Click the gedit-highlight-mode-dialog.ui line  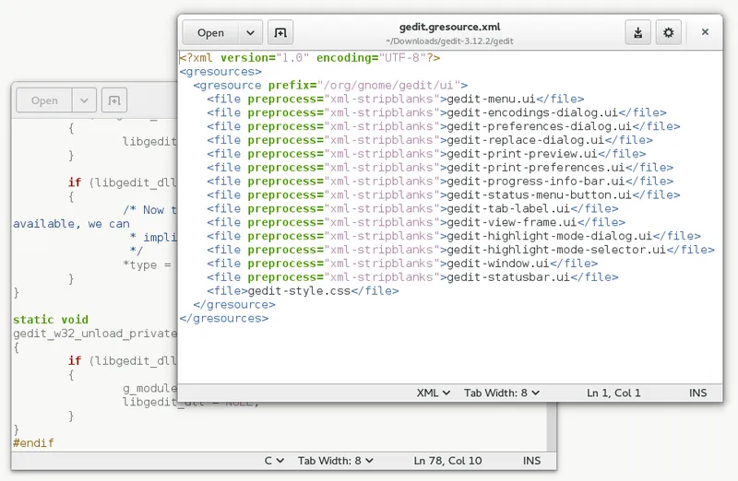454,235
